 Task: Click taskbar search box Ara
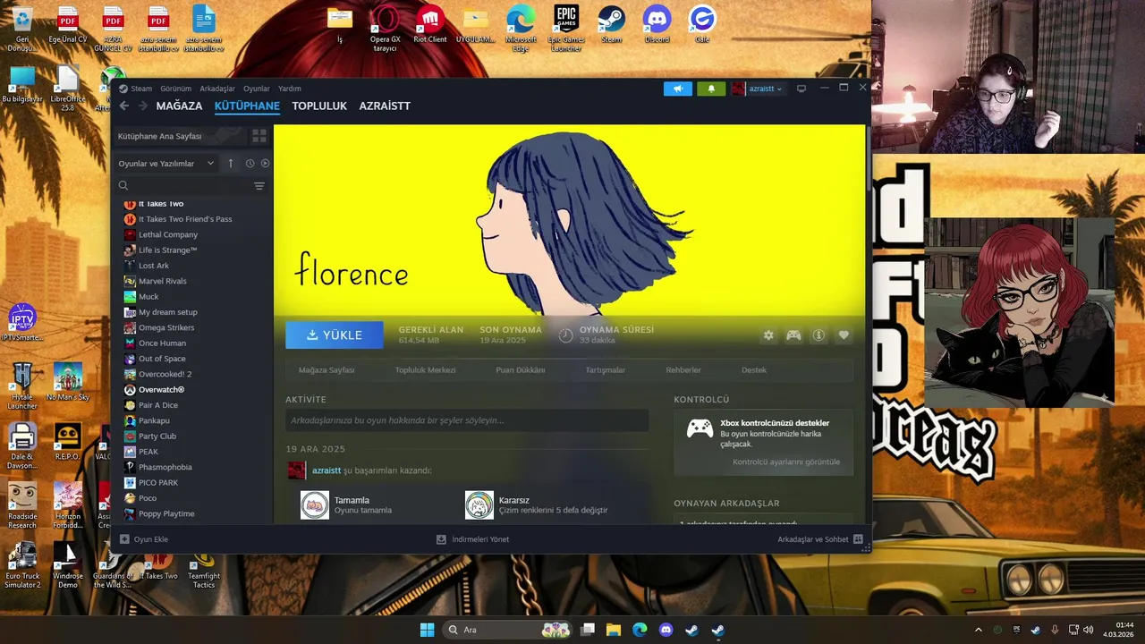tap(509, 630)
